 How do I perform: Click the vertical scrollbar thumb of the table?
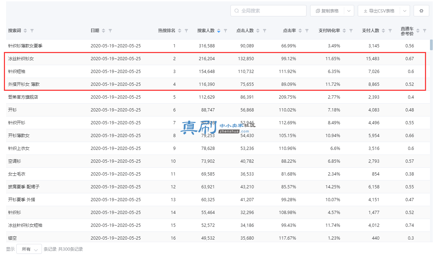pos(431,45)
